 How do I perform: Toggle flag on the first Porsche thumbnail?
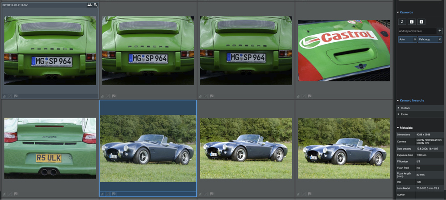pyautogui.click(x=16, y=96)
